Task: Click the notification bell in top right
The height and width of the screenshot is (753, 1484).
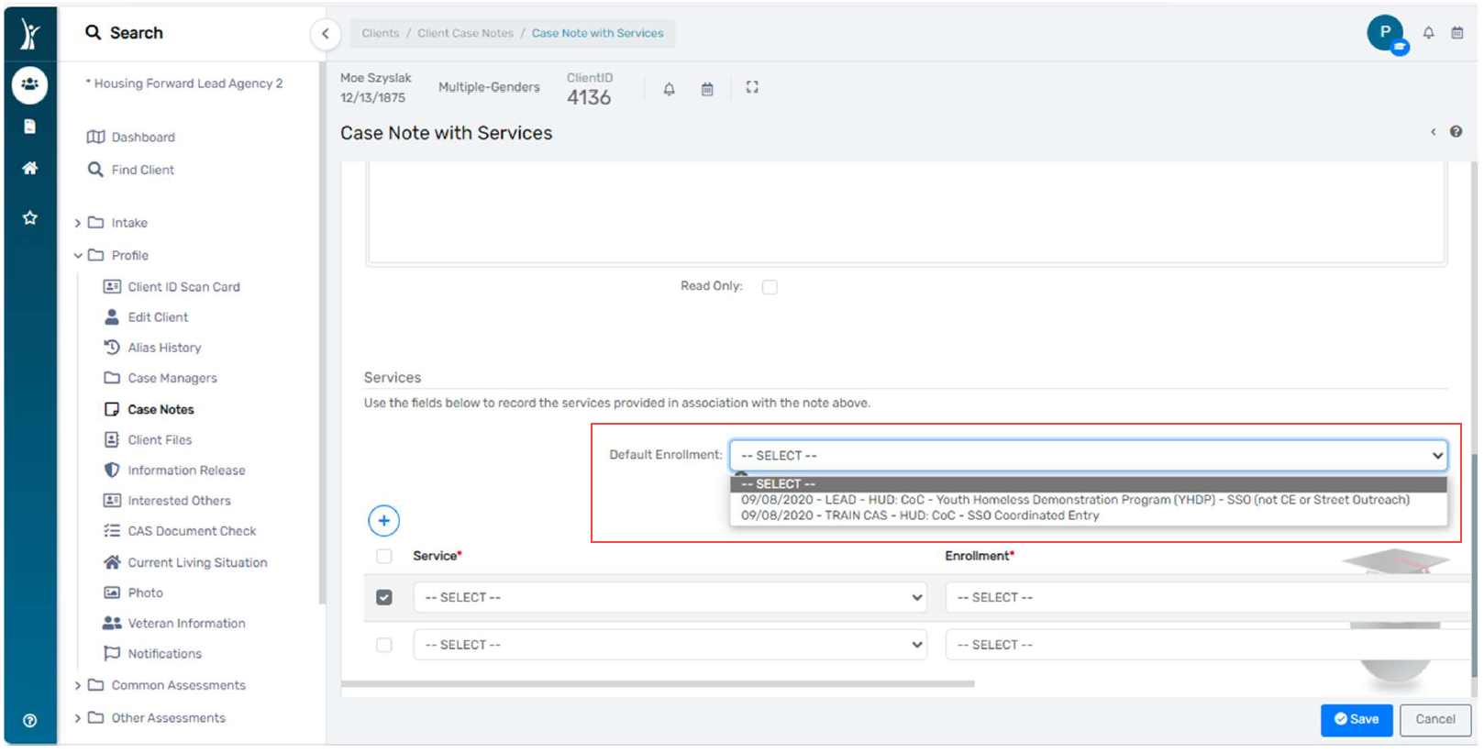Action: pos(1428,33)
